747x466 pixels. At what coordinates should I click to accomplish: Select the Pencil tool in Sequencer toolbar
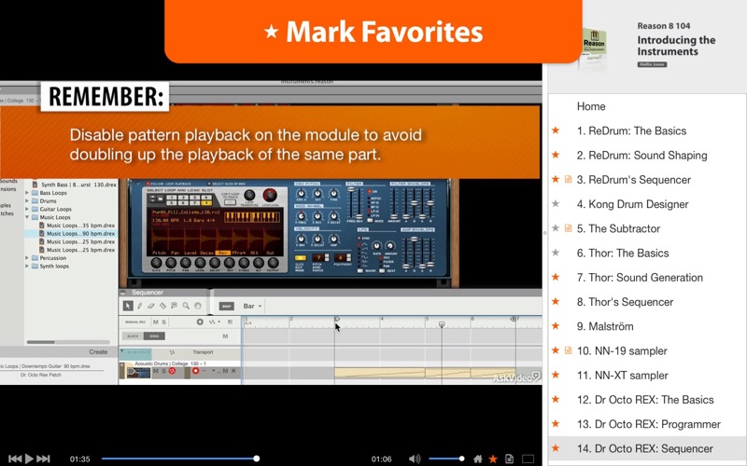pos(140,306)
